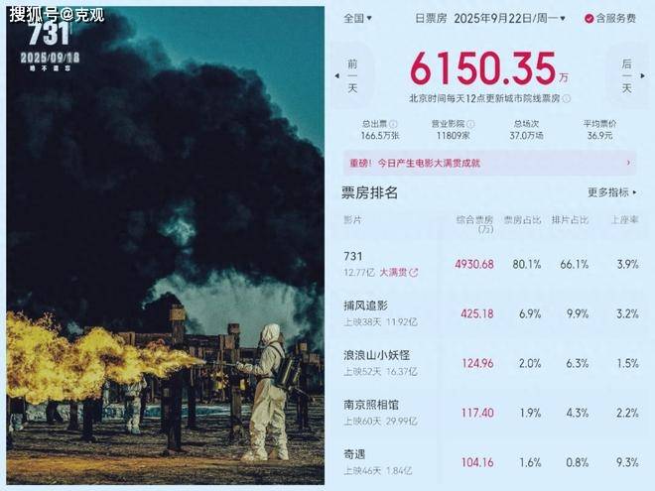Click the info icon next to 总出票
Image resolution: width=655 pixels, height=491 pixels.
(x=393, y=124)
